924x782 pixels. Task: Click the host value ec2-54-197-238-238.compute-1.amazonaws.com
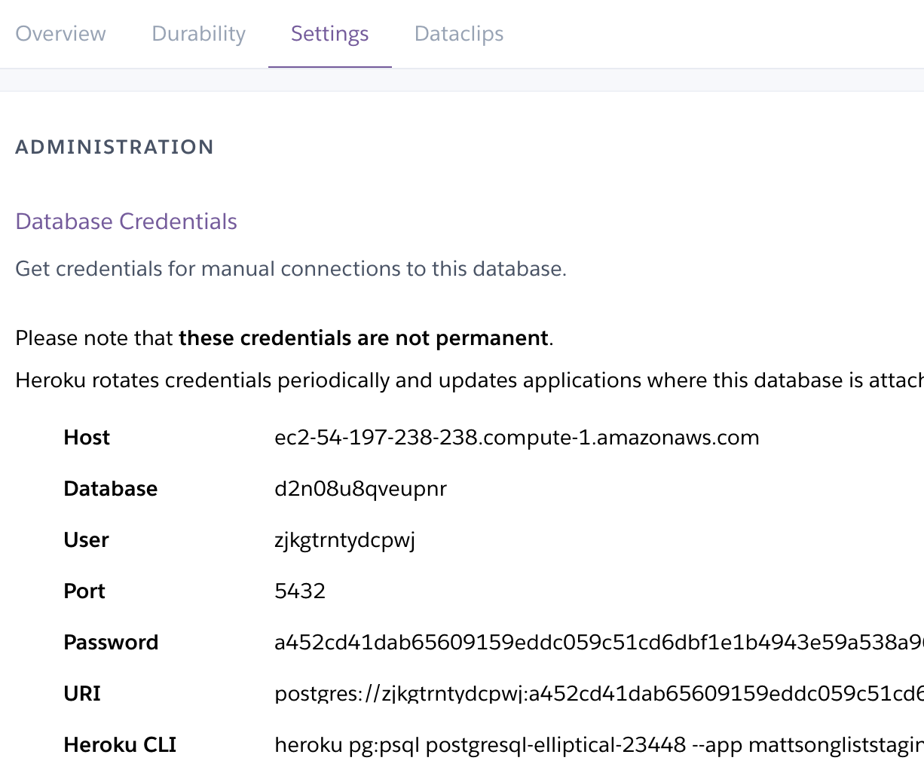pos(516,438)
